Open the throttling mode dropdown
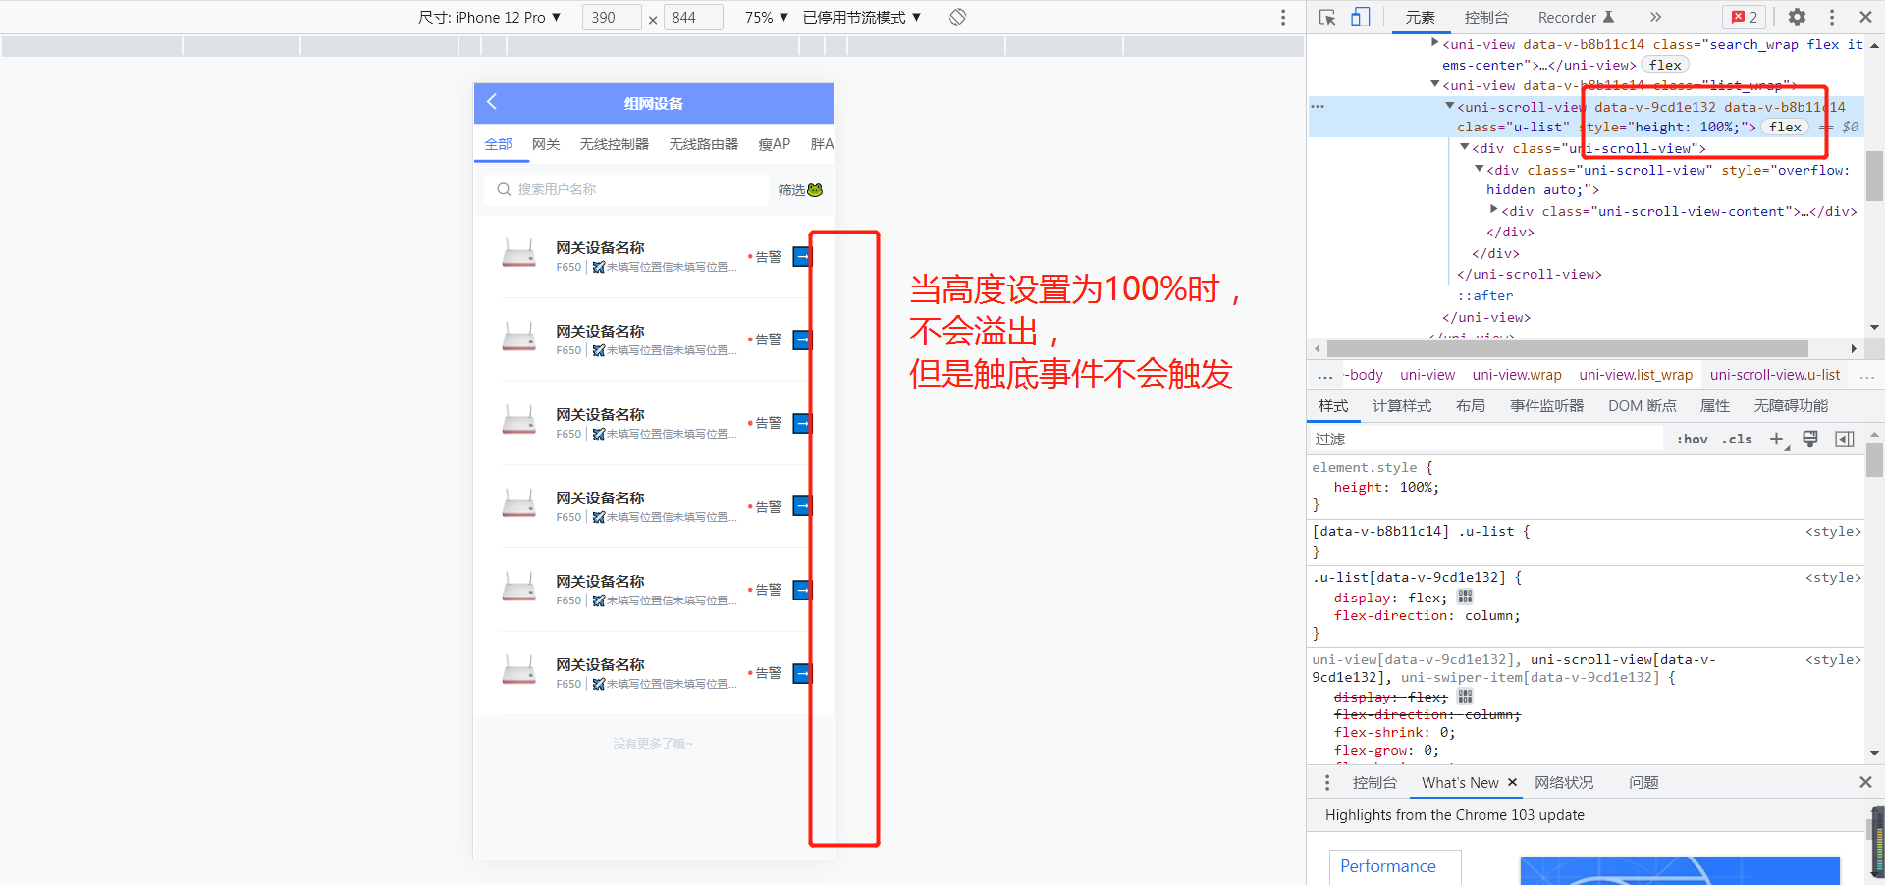The image size is (1885, 885). [x=863, y=17]
